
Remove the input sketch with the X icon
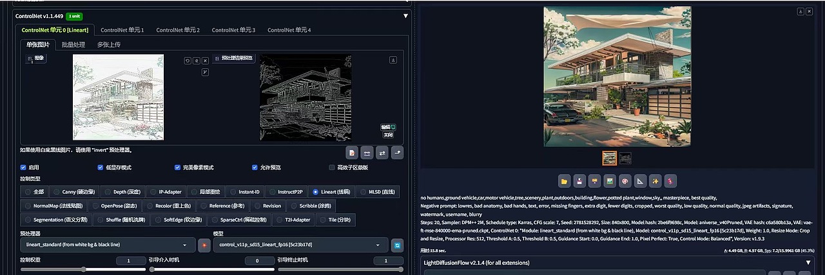pyautogui.click(x=206, y=61)
